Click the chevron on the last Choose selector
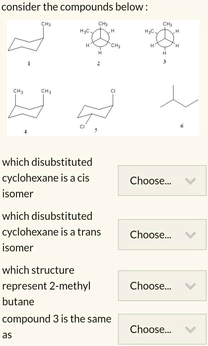Image resolution: width=208 pixels, height=346 pixels. [190, 329]
